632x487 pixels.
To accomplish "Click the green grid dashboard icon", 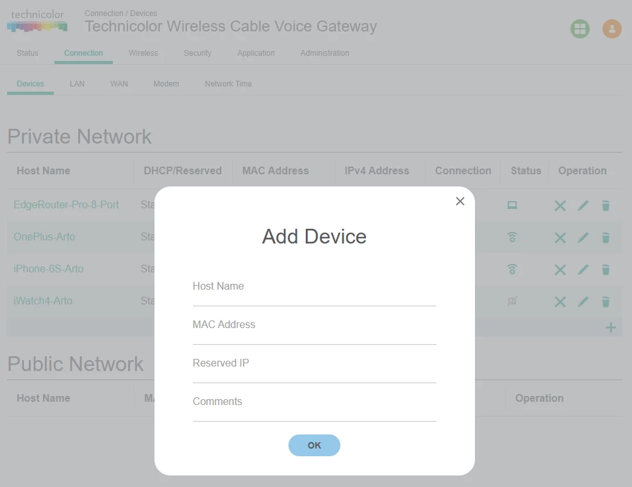I will coord(580,29).
